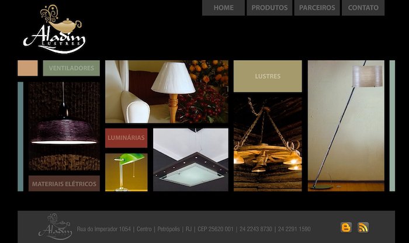Open the Blogger icon in footer
This screenshot has height=243, width=409.
346,227
